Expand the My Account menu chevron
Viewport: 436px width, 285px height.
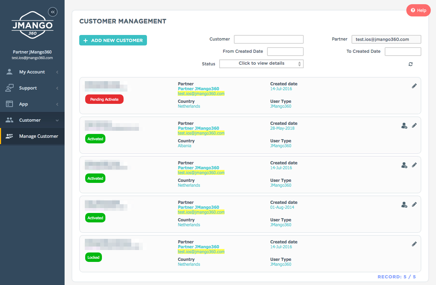pos(57,72)
